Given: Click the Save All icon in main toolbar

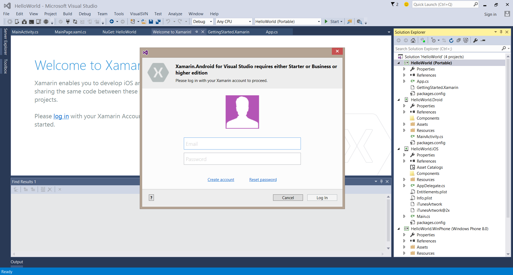Looking at the screenshot, I should 158,22.
